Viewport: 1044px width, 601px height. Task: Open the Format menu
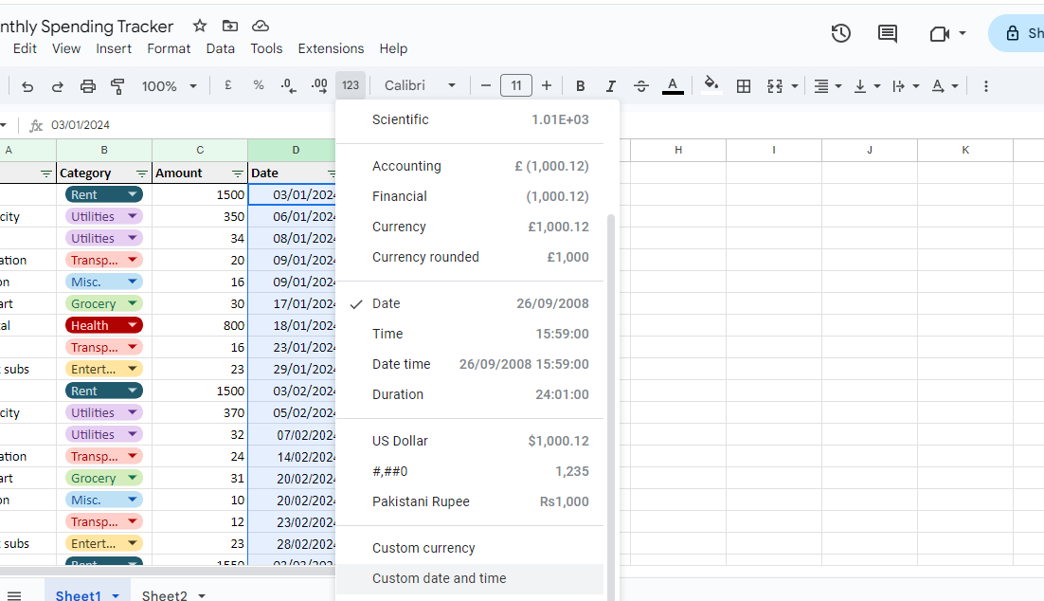169,48
